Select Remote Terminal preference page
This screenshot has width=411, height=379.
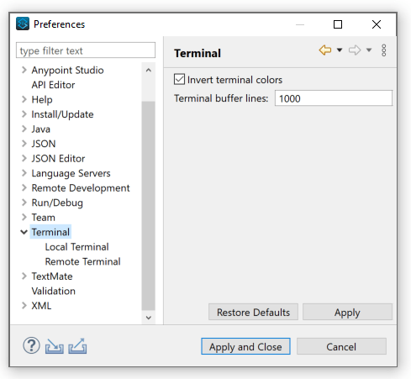coord(82,261)
